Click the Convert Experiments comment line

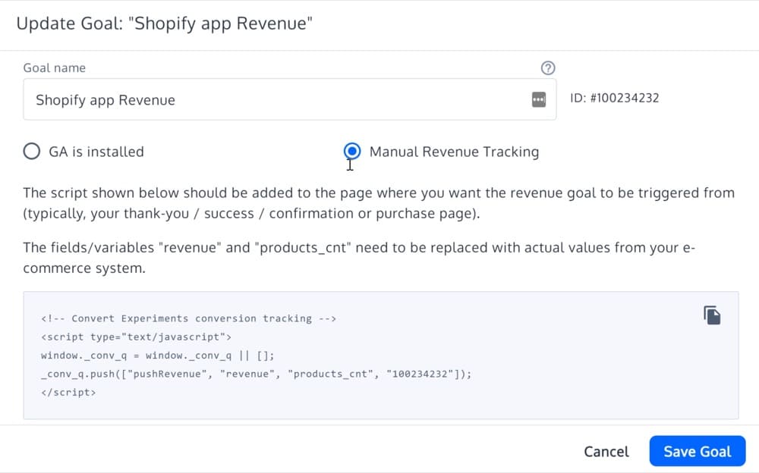[x=188, y=318]
